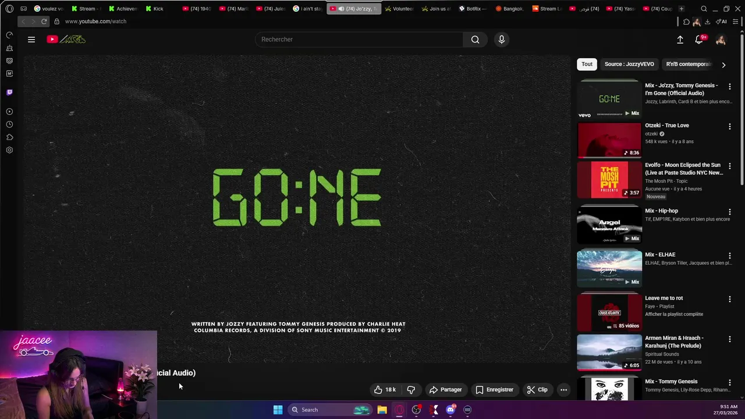Open options for Evolfo Moon Eclipsed video
The height and width of the screenshot is (419, 745).
pos(730,166)
